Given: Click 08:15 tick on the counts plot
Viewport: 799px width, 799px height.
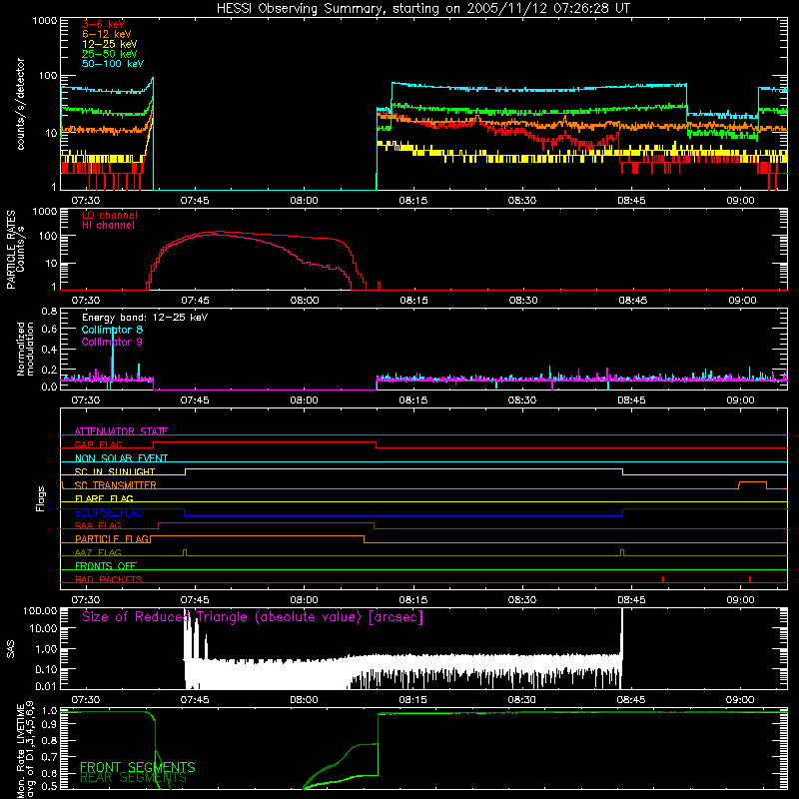Looking at the screenshot, I should (413, 201).
